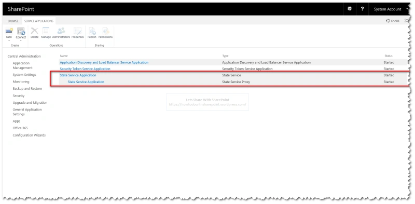Click the Manage ribbon icon
The width and height of the screenshot is (415, 204).
pos(46,31)
